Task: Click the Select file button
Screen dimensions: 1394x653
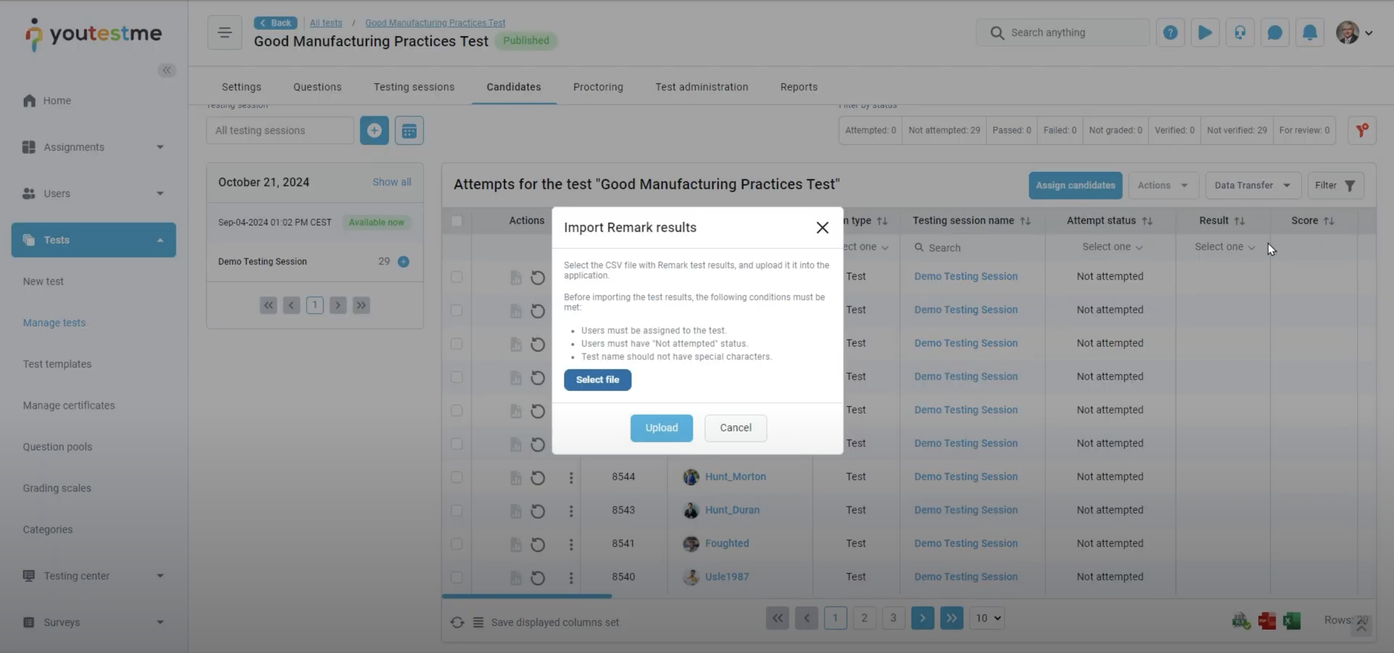Action: tap(597, 380)
